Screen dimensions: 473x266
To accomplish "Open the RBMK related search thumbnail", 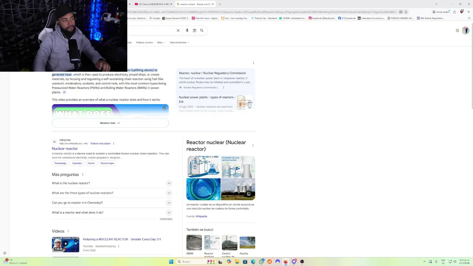I will tap(194, 243).
